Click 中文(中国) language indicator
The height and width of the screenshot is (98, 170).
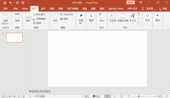pos(40,96)
